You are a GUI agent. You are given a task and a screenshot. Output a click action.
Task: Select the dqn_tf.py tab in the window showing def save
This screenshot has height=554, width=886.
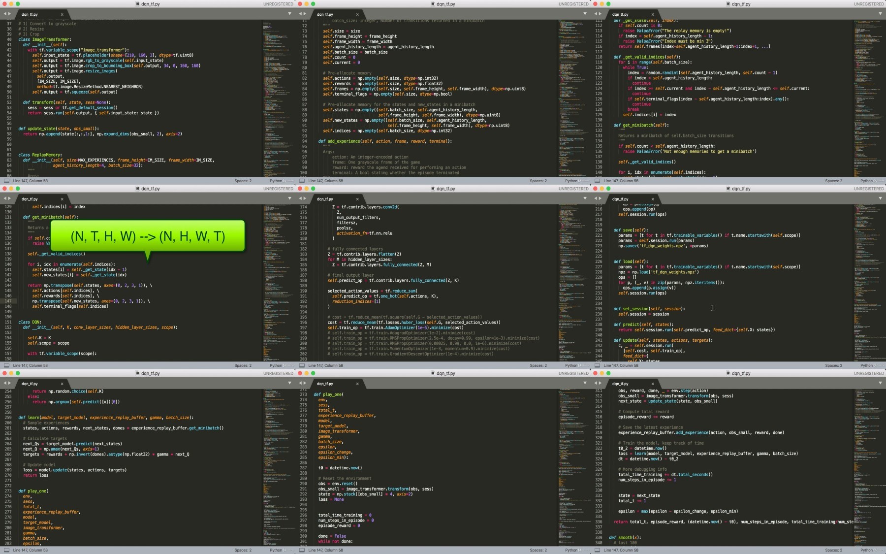coord(620,199)
